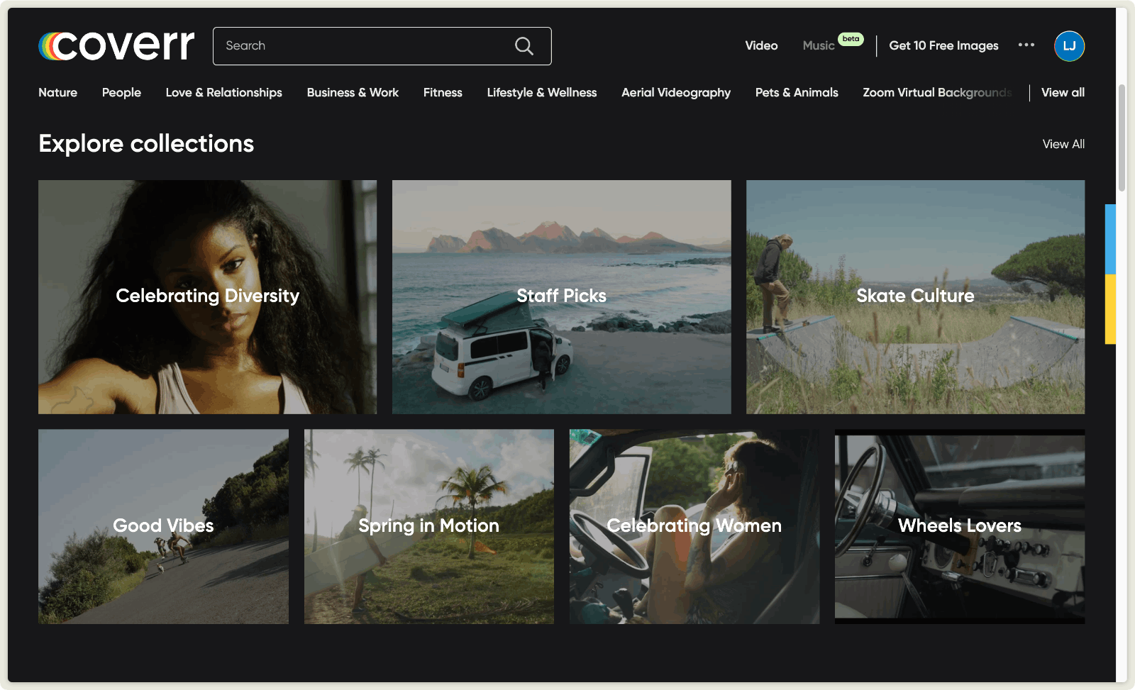Open the Good Vibes collection
The width and height of the screenshot is (1135, 690).
pos(163,526)
